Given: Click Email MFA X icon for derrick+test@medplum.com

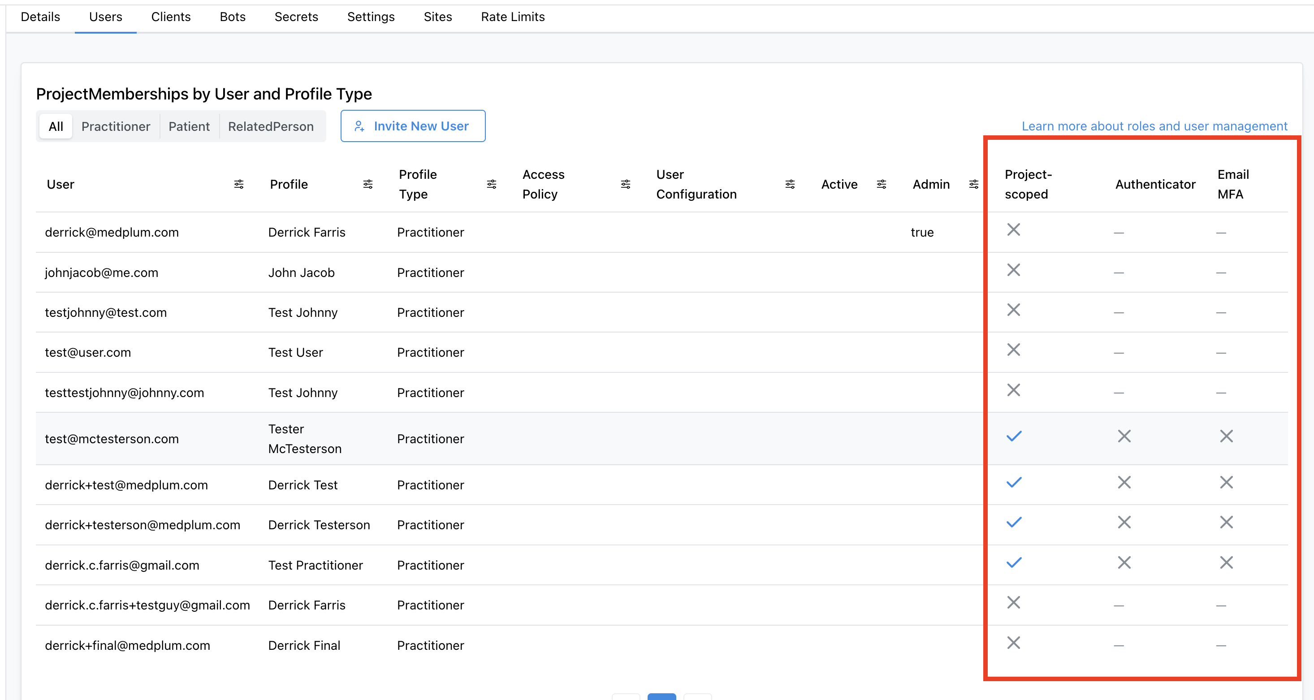Looking at the screenshot, I should pos(1226,482).
